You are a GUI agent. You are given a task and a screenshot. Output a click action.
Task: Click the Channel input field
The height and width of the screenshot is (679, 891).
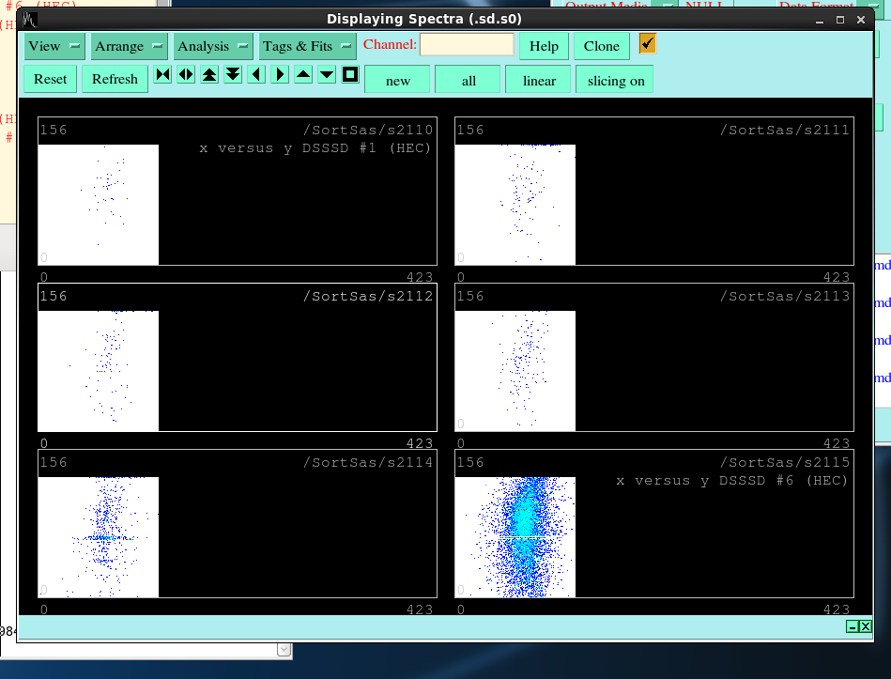point(467,44)
